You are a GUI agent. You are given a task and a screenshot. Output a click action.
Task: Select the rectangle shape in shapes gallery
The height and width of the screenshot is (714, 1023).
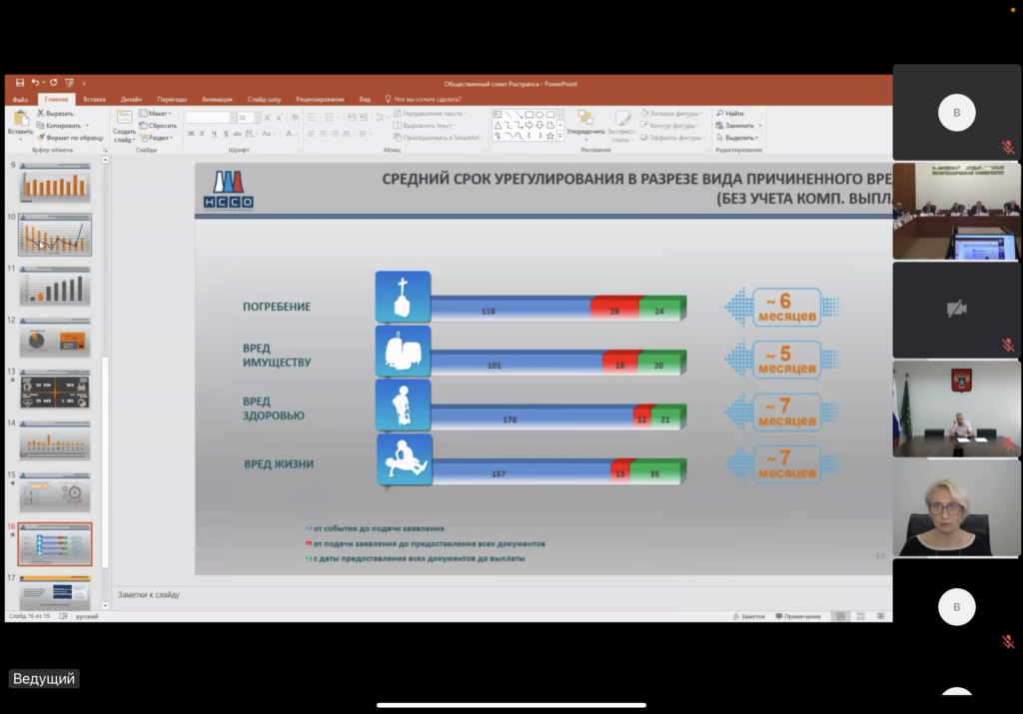(x=529, y=115)
